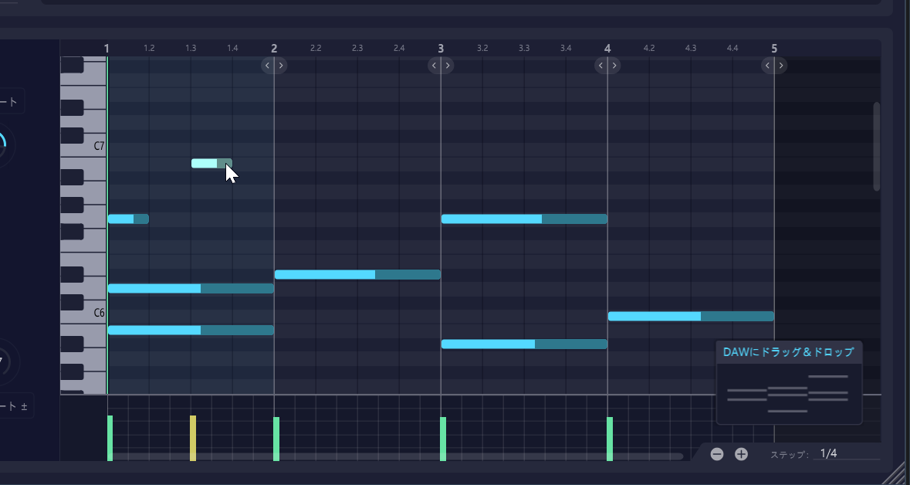Screen dimensions: 910x485
Task: Select the note starting at bar 4
Action: pos(690,316)
